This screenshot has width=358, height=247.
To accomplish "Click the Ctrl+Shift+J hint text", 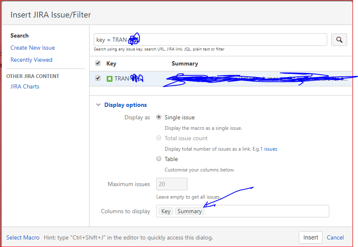I will (128, 238).
